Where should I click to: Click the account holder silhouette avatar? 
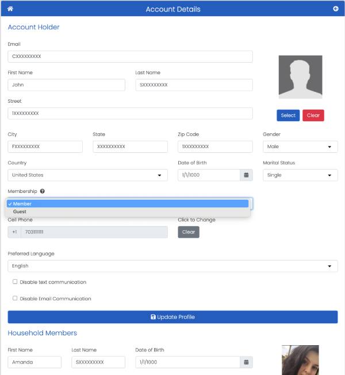300,77
